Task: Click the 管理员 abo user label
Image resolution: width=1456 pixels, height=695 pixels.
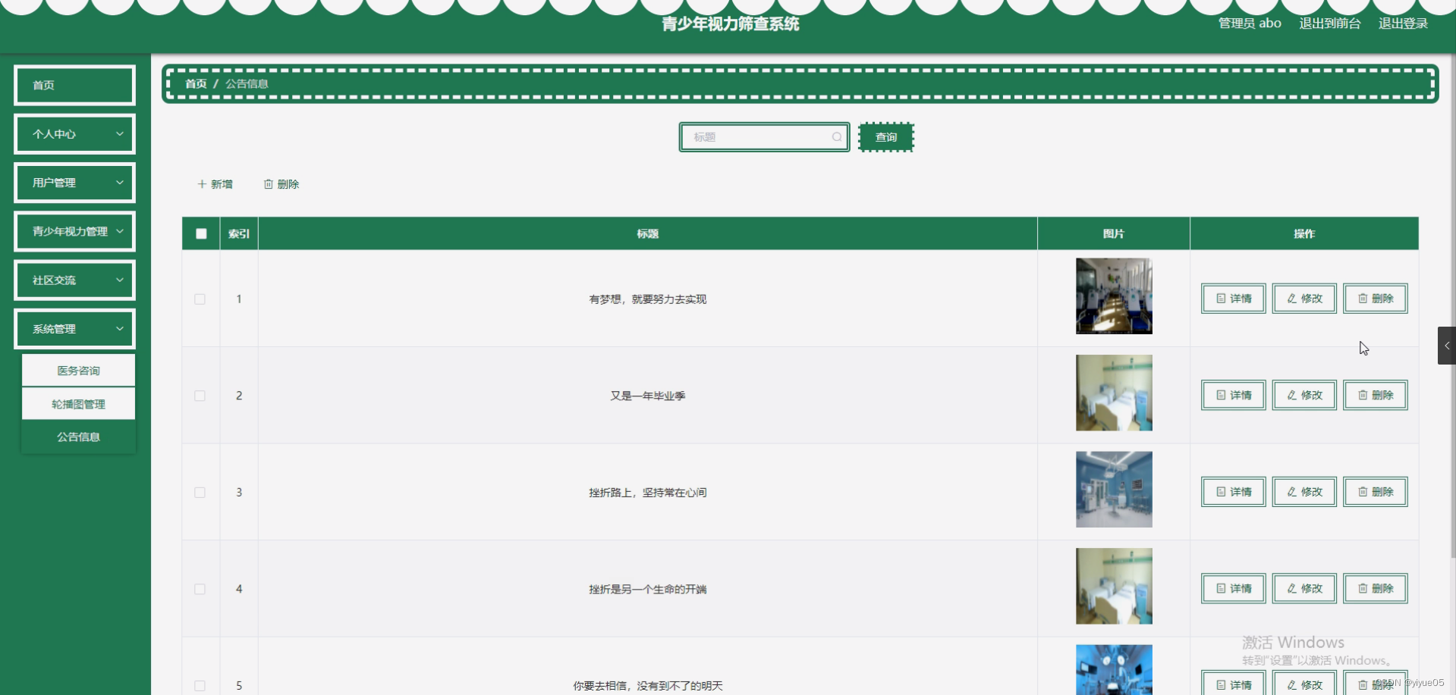Action: pos(1250,23)
